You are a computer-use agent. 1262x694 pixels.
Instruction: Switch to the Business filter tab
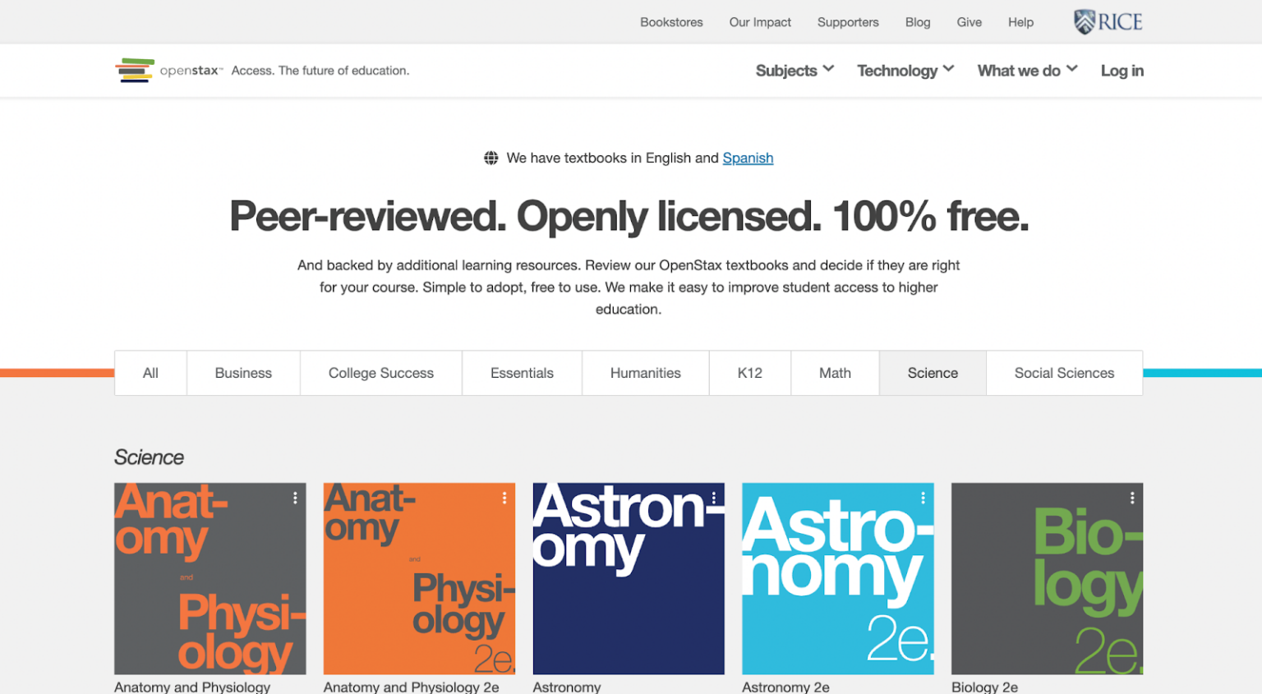[x=243, y=373]
